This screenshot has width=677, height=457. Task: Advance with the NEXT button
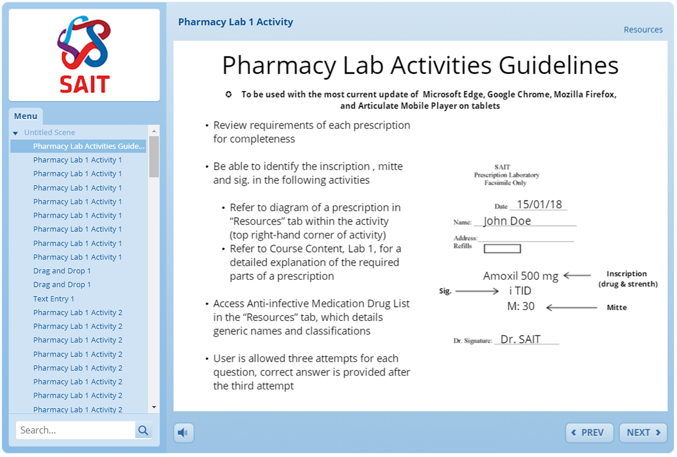click(x=643, y=432)
